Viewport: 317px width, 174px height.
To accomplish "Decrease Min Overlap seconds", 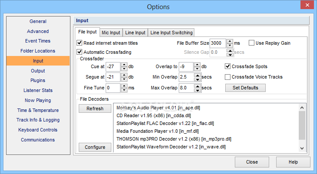I will click(x=197, y=79).
